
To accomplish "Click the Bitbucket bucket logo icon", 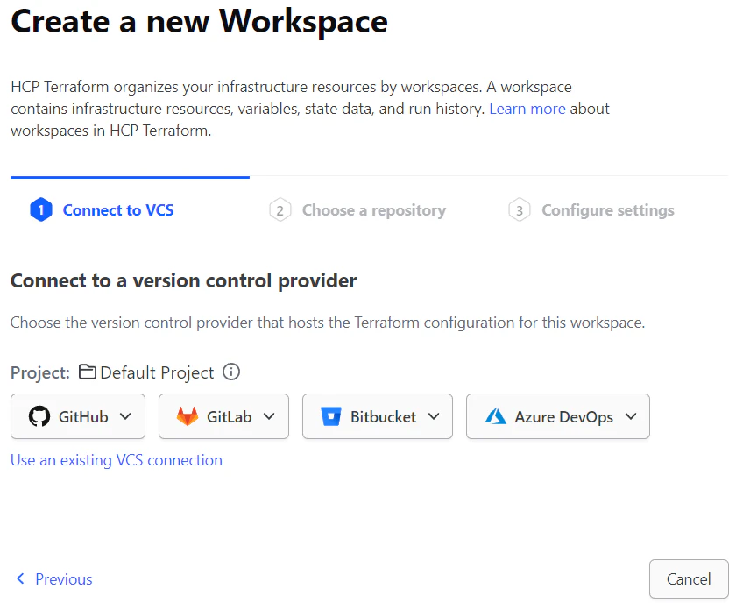I will (330, 416).
